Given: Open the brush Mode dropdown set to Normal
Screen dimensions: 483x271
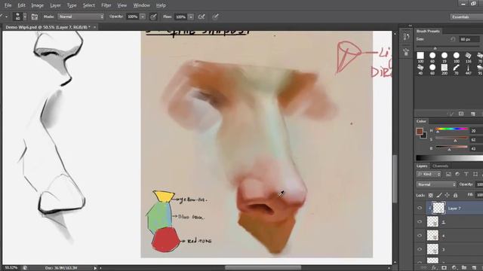Looking at the screenshot, I should [81, 17].
